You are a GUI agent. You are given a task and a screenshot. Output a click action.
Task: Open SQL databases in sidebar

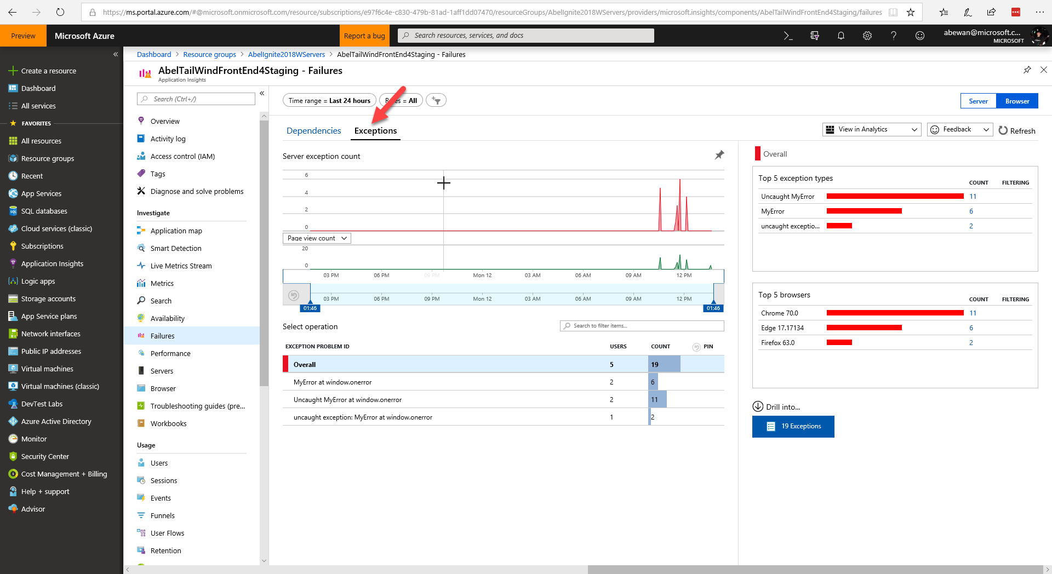(44, 211)
